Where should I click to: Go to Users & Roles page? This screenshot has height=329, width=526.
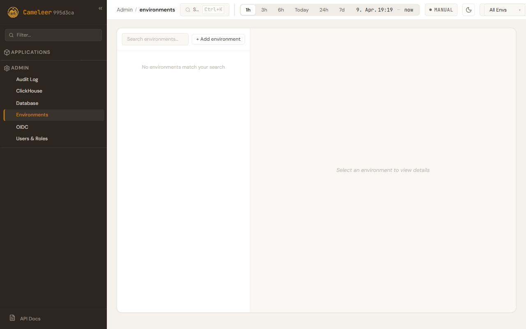pos(32,139)
